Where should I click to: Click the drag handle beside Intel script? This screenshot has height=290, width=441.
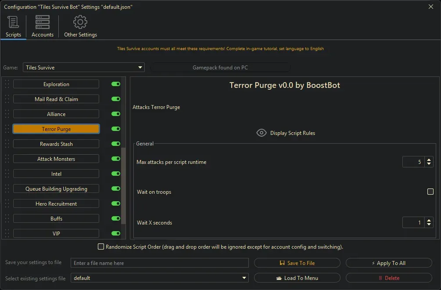pyautogui.click(x=7, y=174)
